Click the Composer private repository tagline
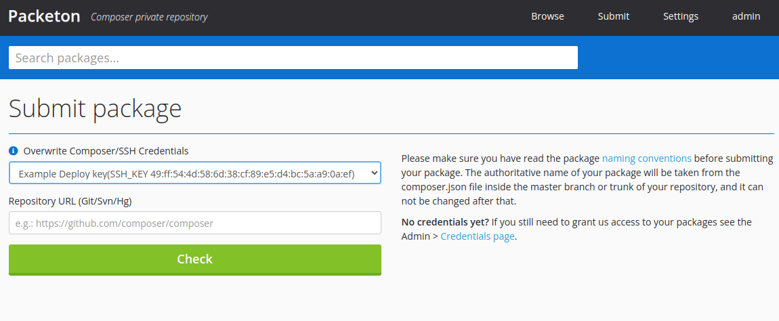This screenshot has height=321, width=779. click(x=149, y=17)
